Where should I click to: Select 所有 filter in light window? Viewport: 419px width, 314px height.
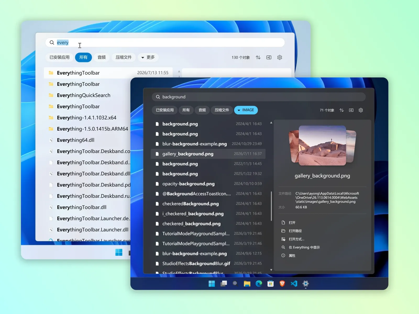click(x=83, y=57)
